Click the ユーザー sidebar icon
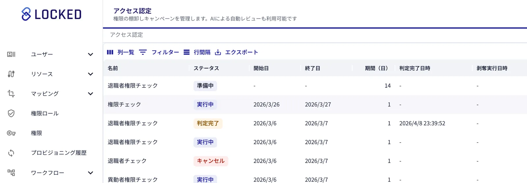527x183 pixels. tap(11, 54)
